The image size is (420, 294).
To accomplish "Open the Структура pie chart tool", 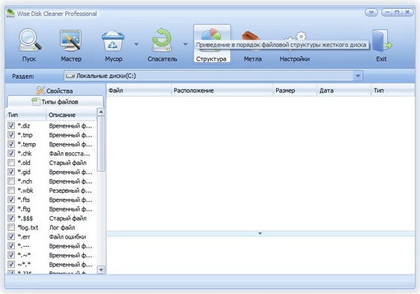I will [x=211, y=40].
